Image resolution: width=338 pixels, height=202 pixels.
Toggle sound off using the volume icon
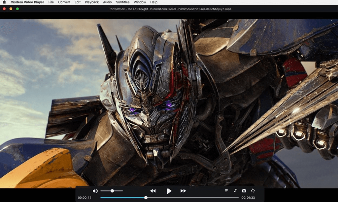[x=95, y=191]
